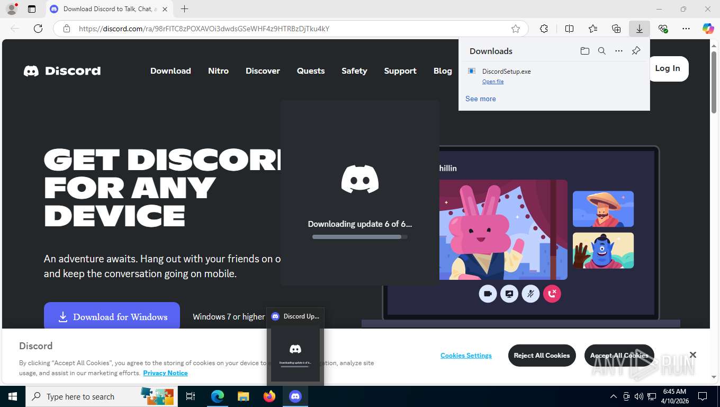This screenshot has width=720, height=407.
Task: Open Firefox from the taskbar
Action: (269, 396)
